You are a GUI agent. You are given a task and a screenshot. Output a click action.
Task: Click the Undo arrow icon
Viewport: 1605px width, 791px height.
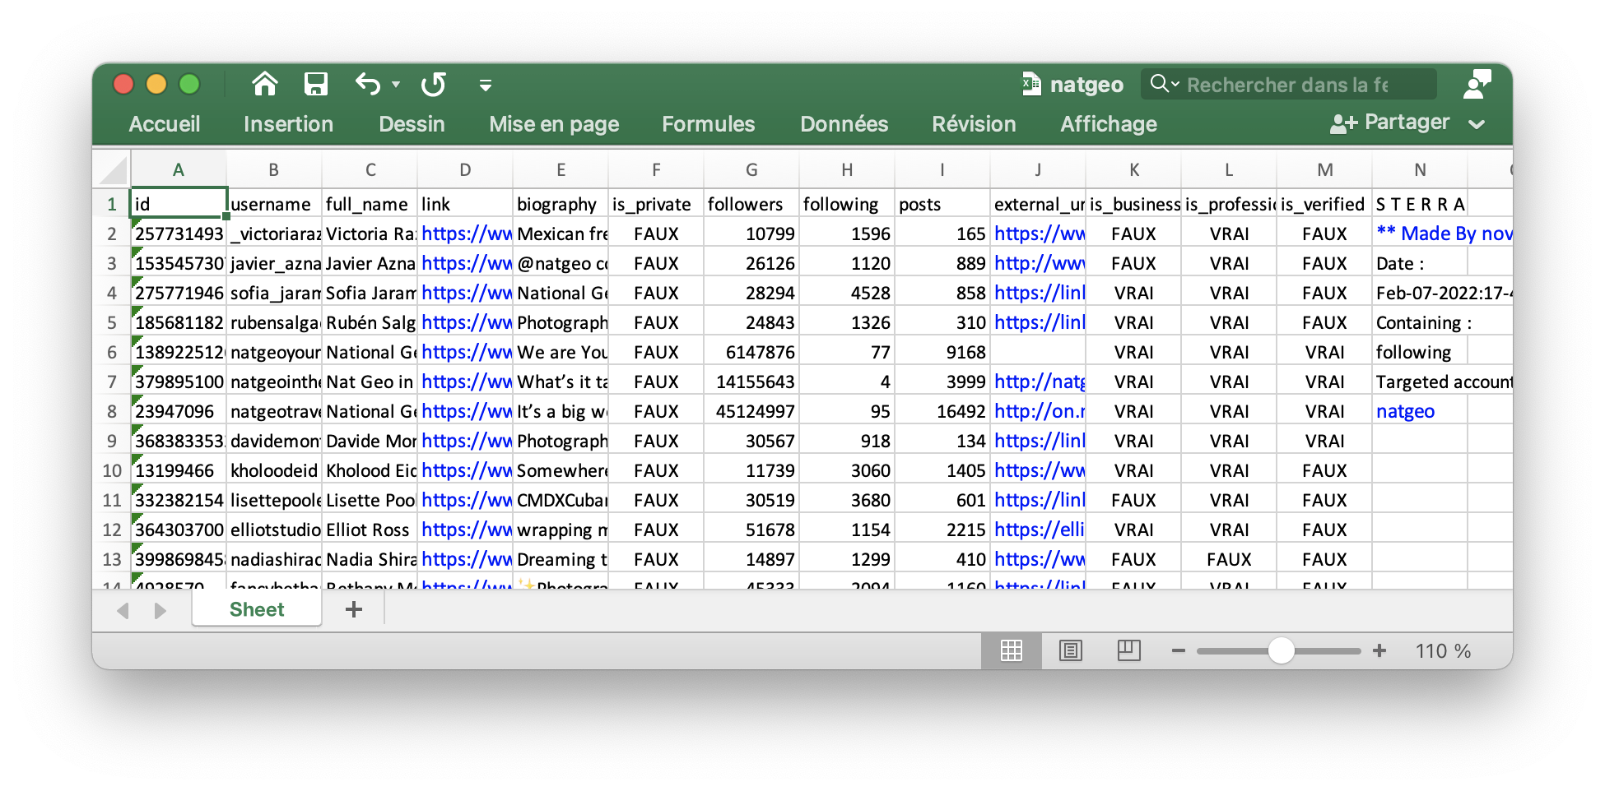pos(367,84)
